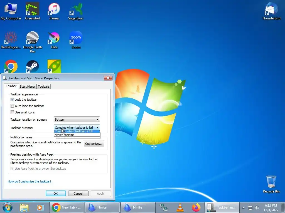This screenshot has height=213, width=285.
Task: Switch to the Toolbars tab
Action: [44, 87]
